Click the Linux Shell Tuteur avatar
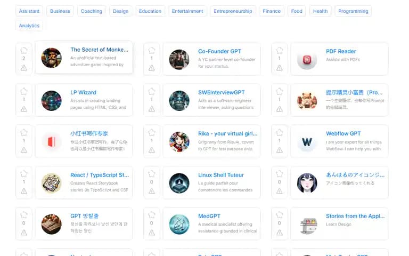 (x=179, y=183)
